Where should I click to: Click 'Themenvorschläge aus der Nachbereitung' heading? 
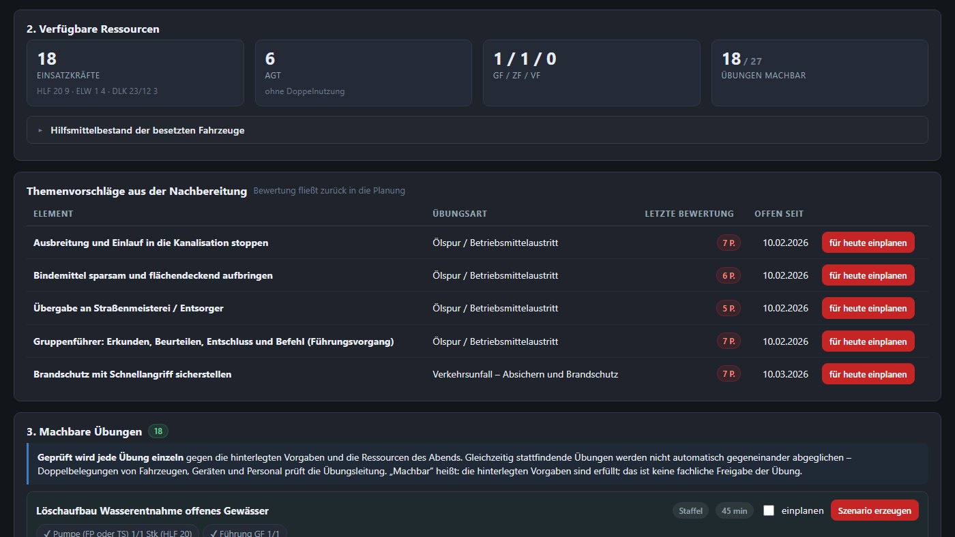pyautogui.click(x=136, y=191)
